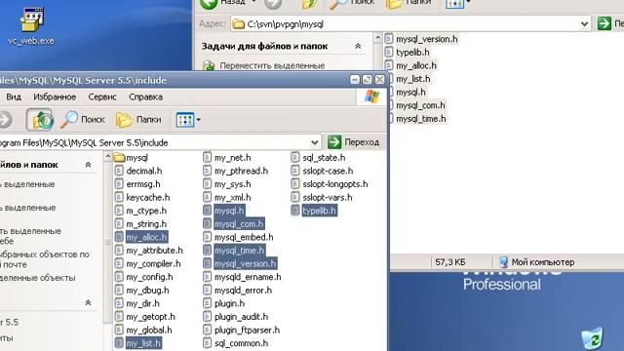Select my_pthread.h file
Screen dimensions: 624x351
[235, 171]
